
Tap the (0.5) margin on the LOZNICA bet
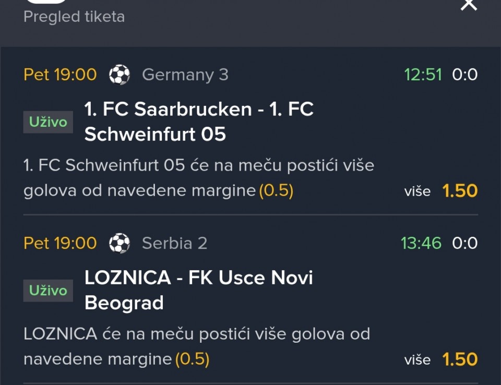(x=193, y=359)
